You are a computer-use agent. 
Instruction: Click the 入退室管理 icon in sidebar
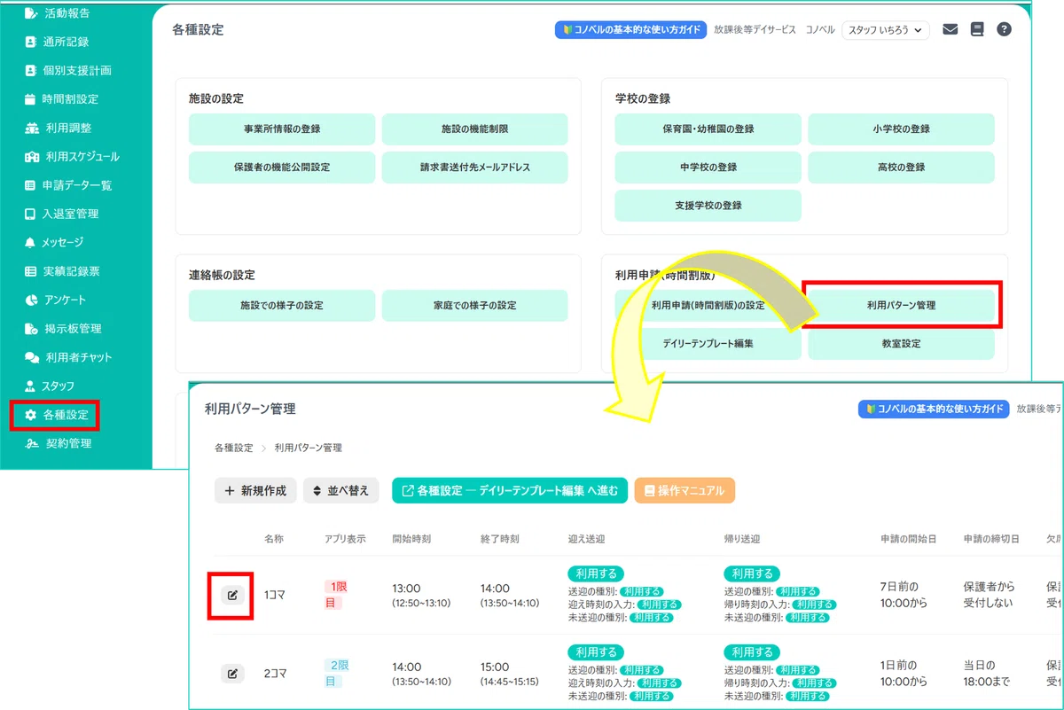(x=31, y=214)
